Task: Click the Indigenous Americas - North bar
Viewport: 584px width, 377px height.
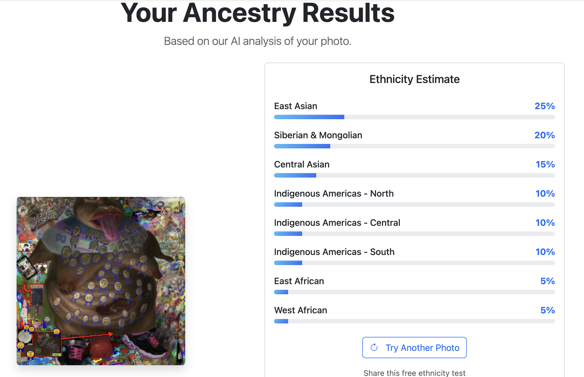Action: click(414, 204)
